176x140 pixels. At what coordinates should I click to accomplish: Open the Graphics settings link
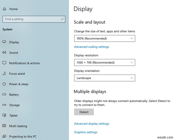(x=86, y=132)
